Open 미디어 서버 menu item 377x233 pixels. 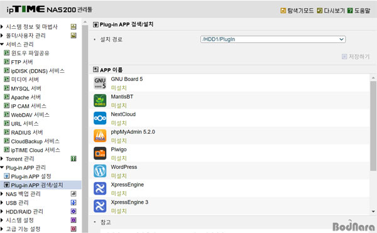click(x=25, y=80)
